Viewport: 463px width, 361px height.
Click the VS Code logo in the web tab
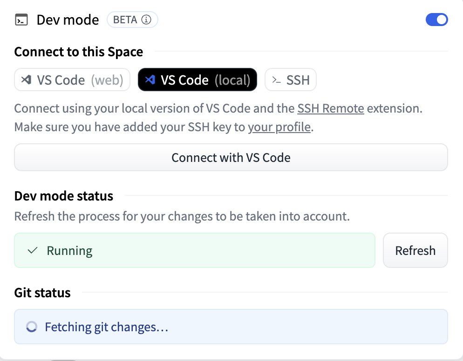click(x=27, y=80)
